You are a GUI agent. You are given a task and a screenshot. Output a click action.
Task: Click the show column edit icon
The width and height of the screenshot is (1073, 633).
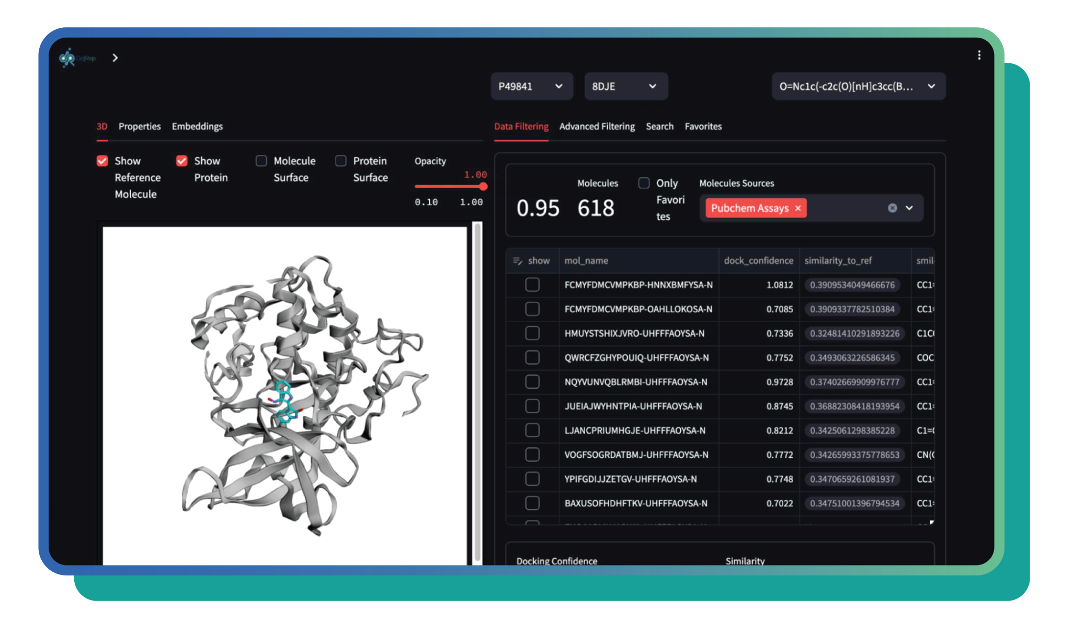(518, 261)
